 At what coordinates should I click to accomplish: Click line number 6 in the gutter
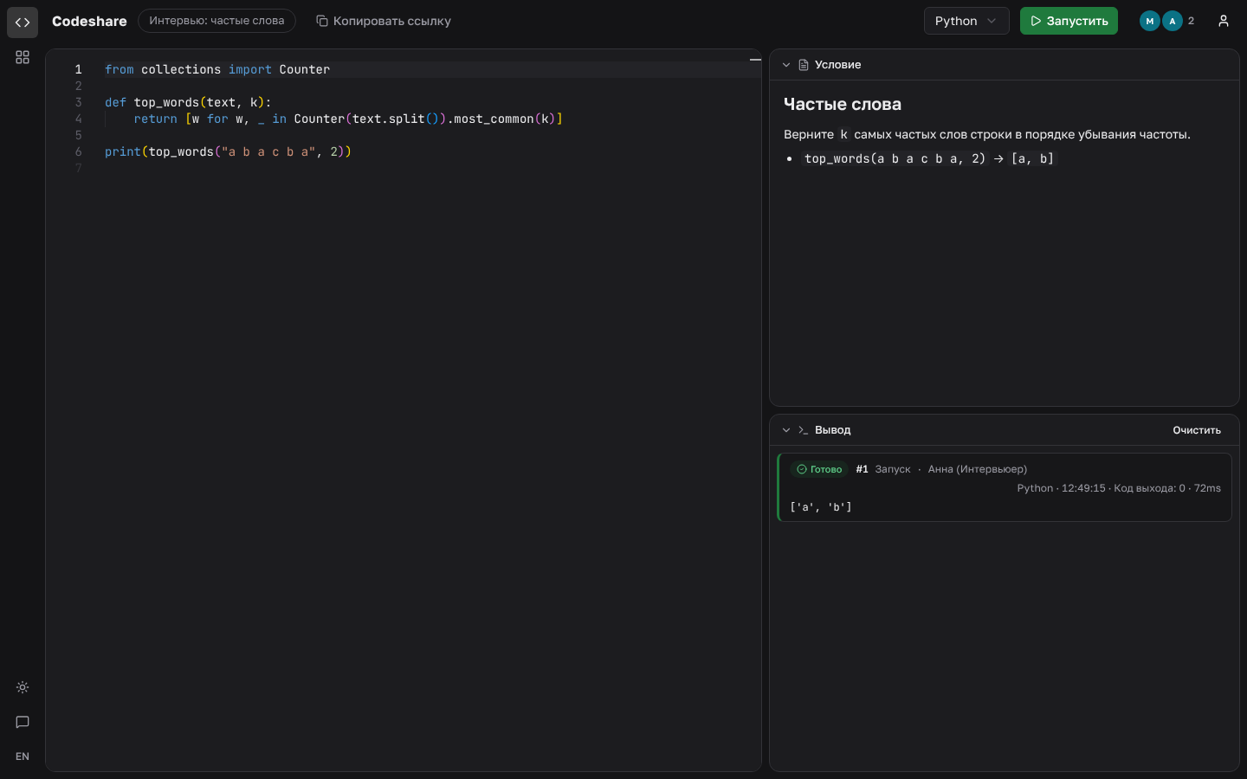pyautogui.click(x=78, y=151)
